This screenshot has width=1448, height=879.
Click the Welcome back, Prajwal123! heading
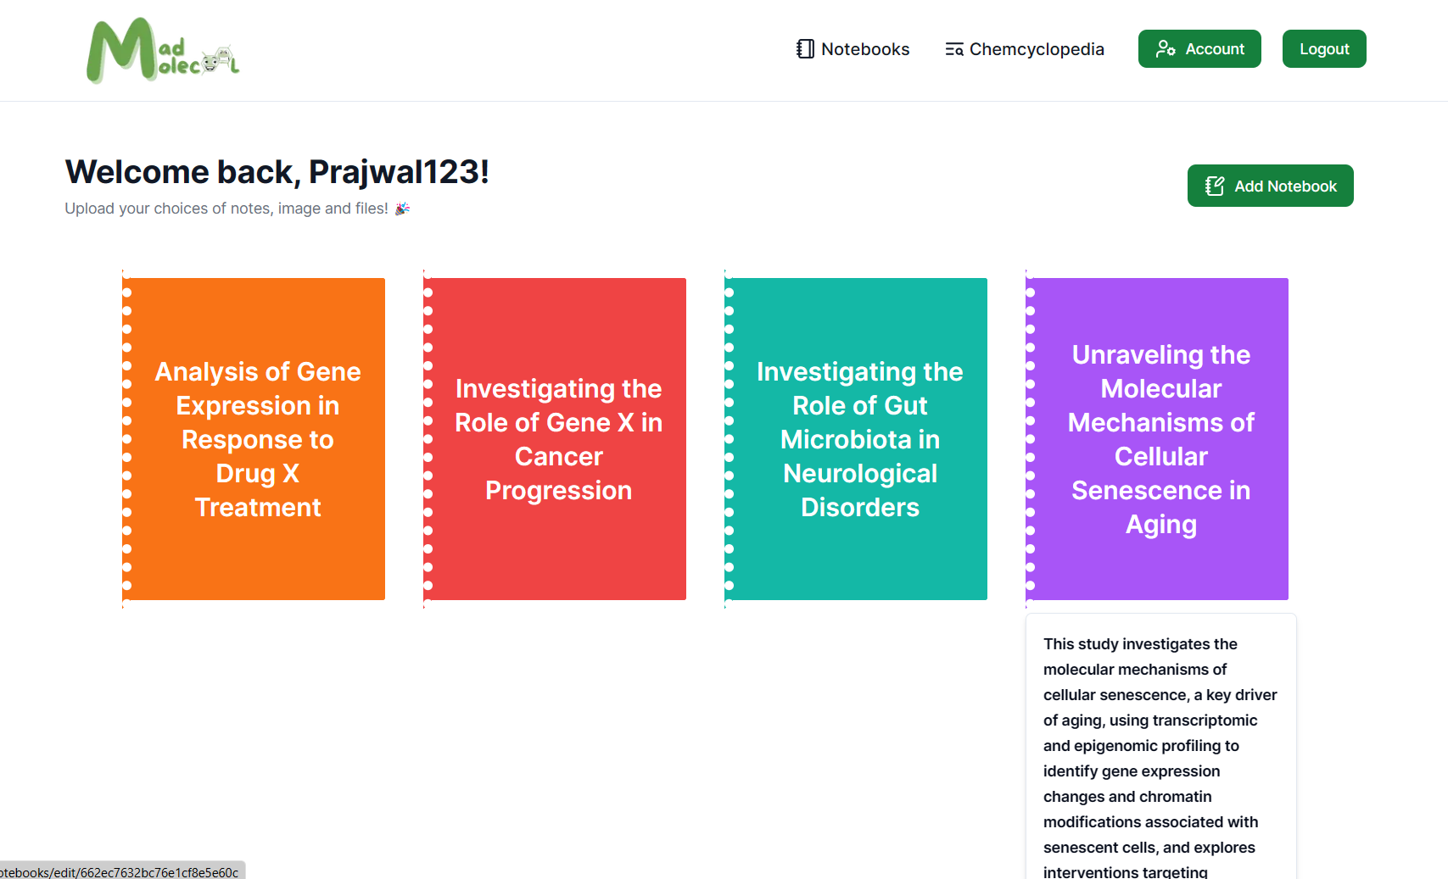coord(277,172)
